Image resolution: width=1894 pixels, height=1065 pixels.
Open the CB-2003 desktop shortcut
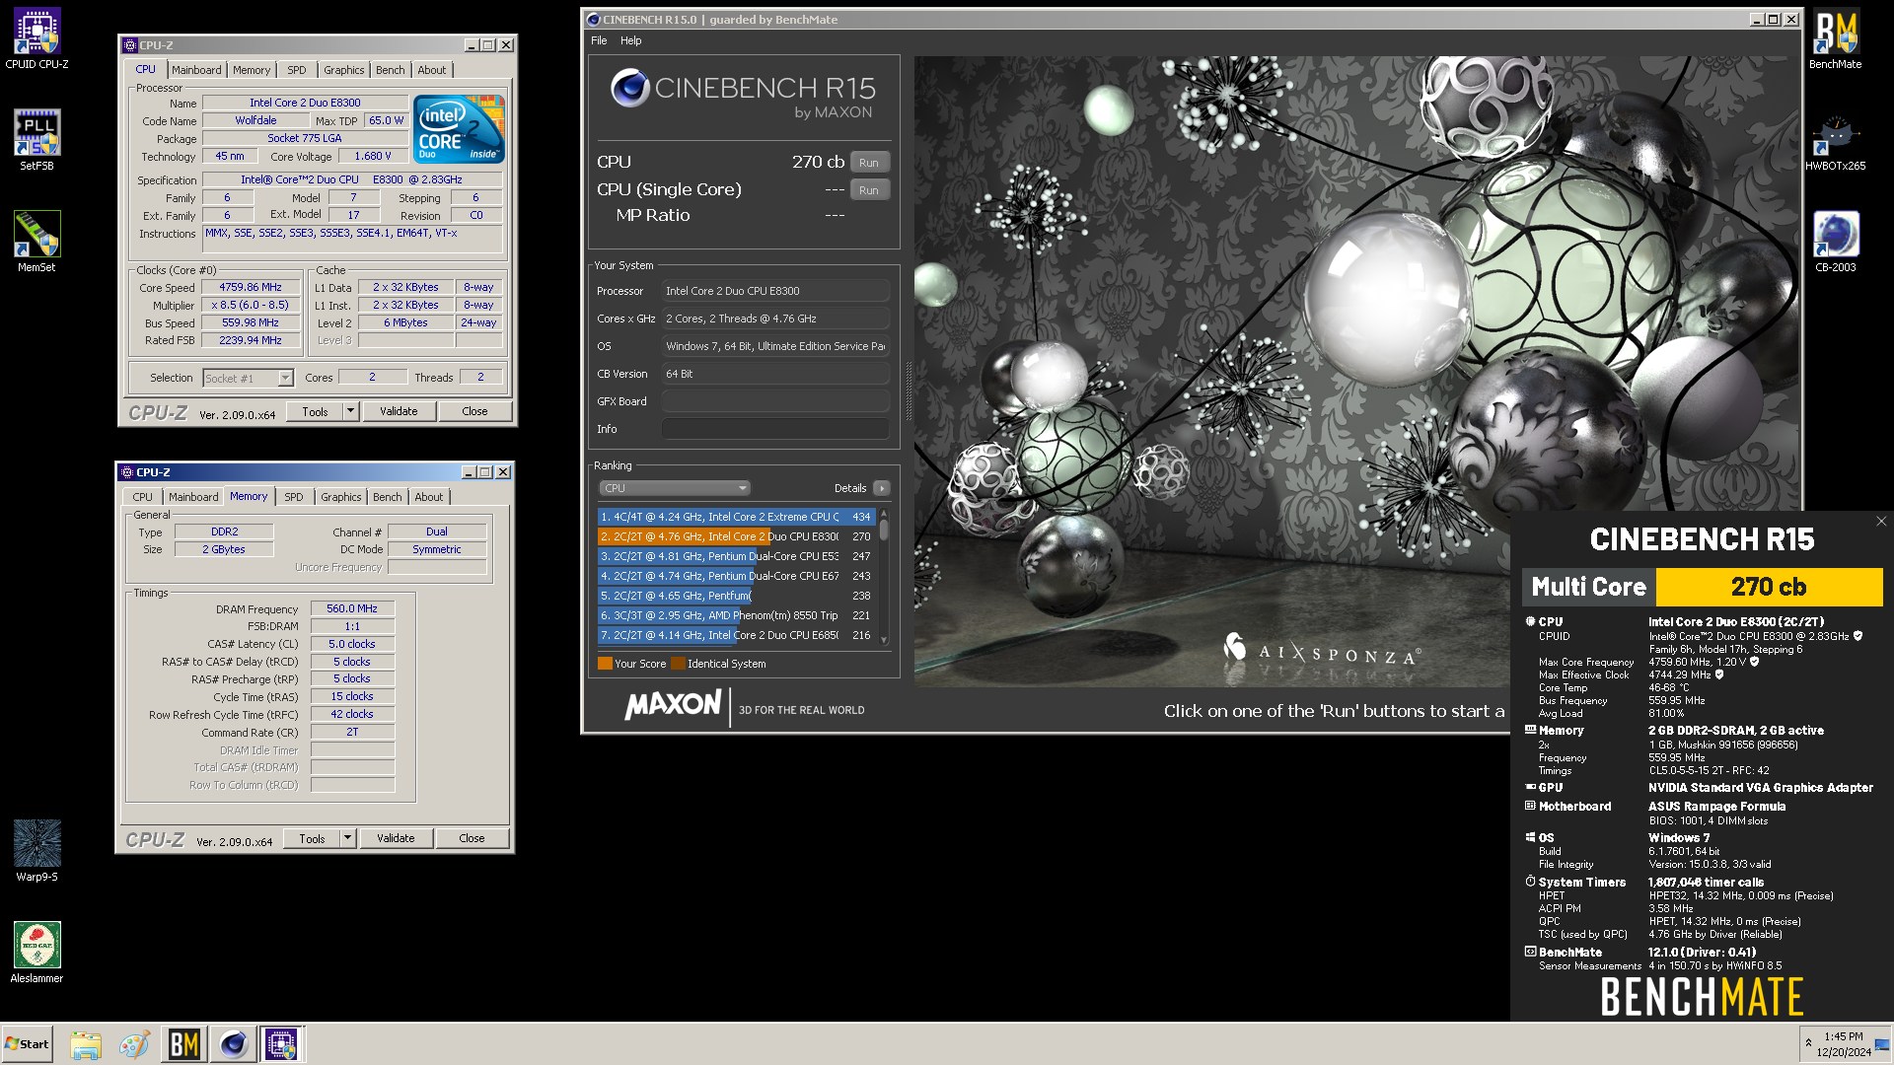coord(1835,242)
